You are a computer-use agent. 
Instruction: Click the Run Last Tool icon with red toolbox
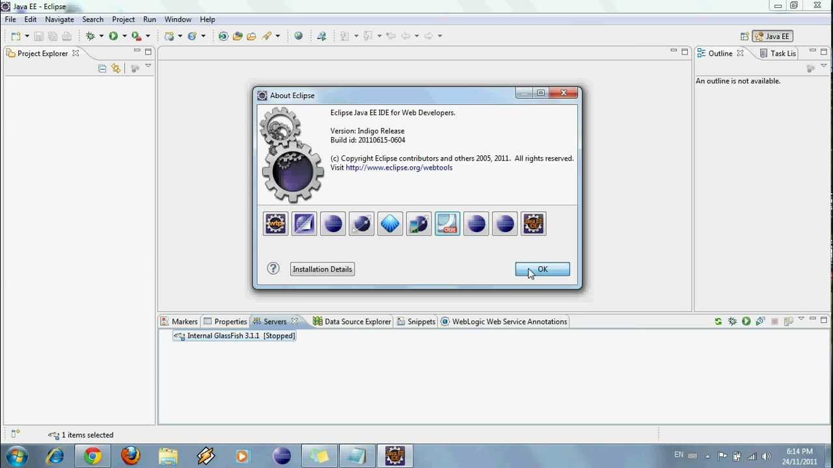pos(136,36)
